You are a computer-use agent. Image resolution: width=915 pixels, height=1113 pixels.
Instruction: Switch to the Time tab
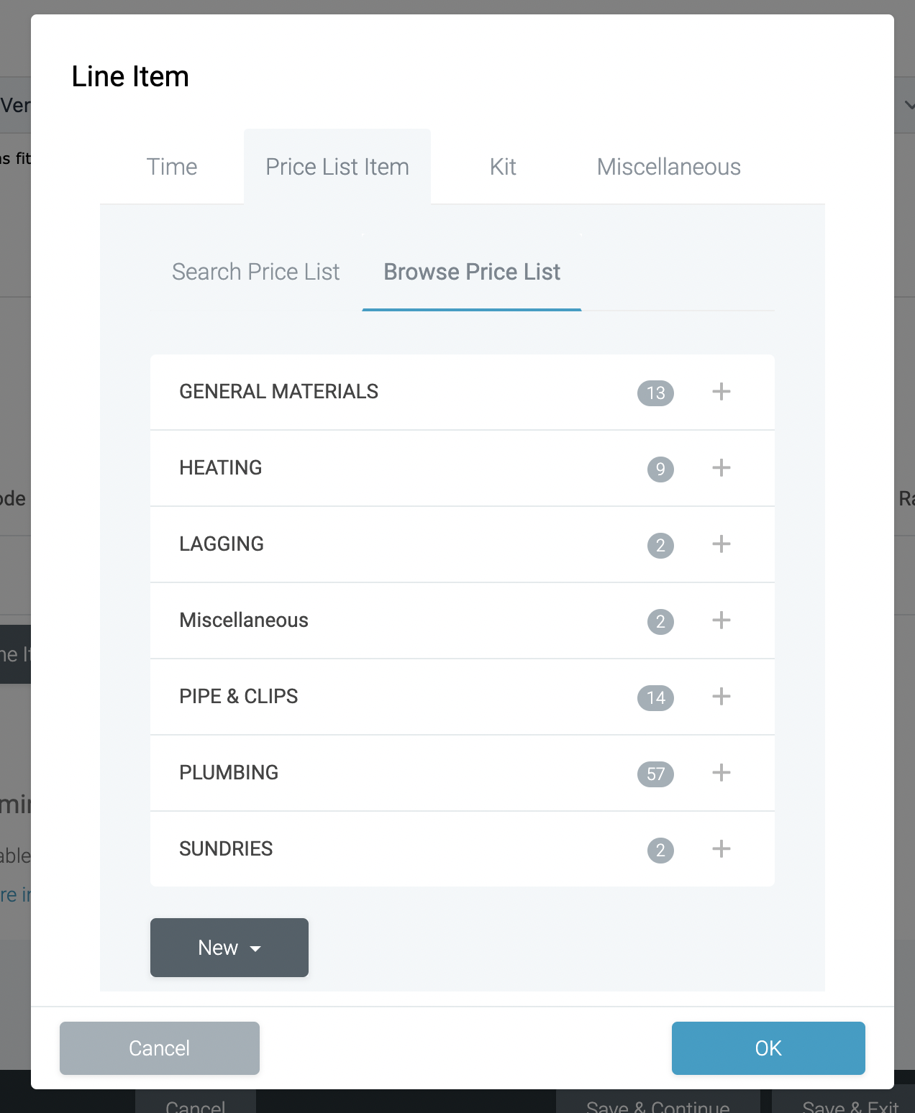pos(172,167)
